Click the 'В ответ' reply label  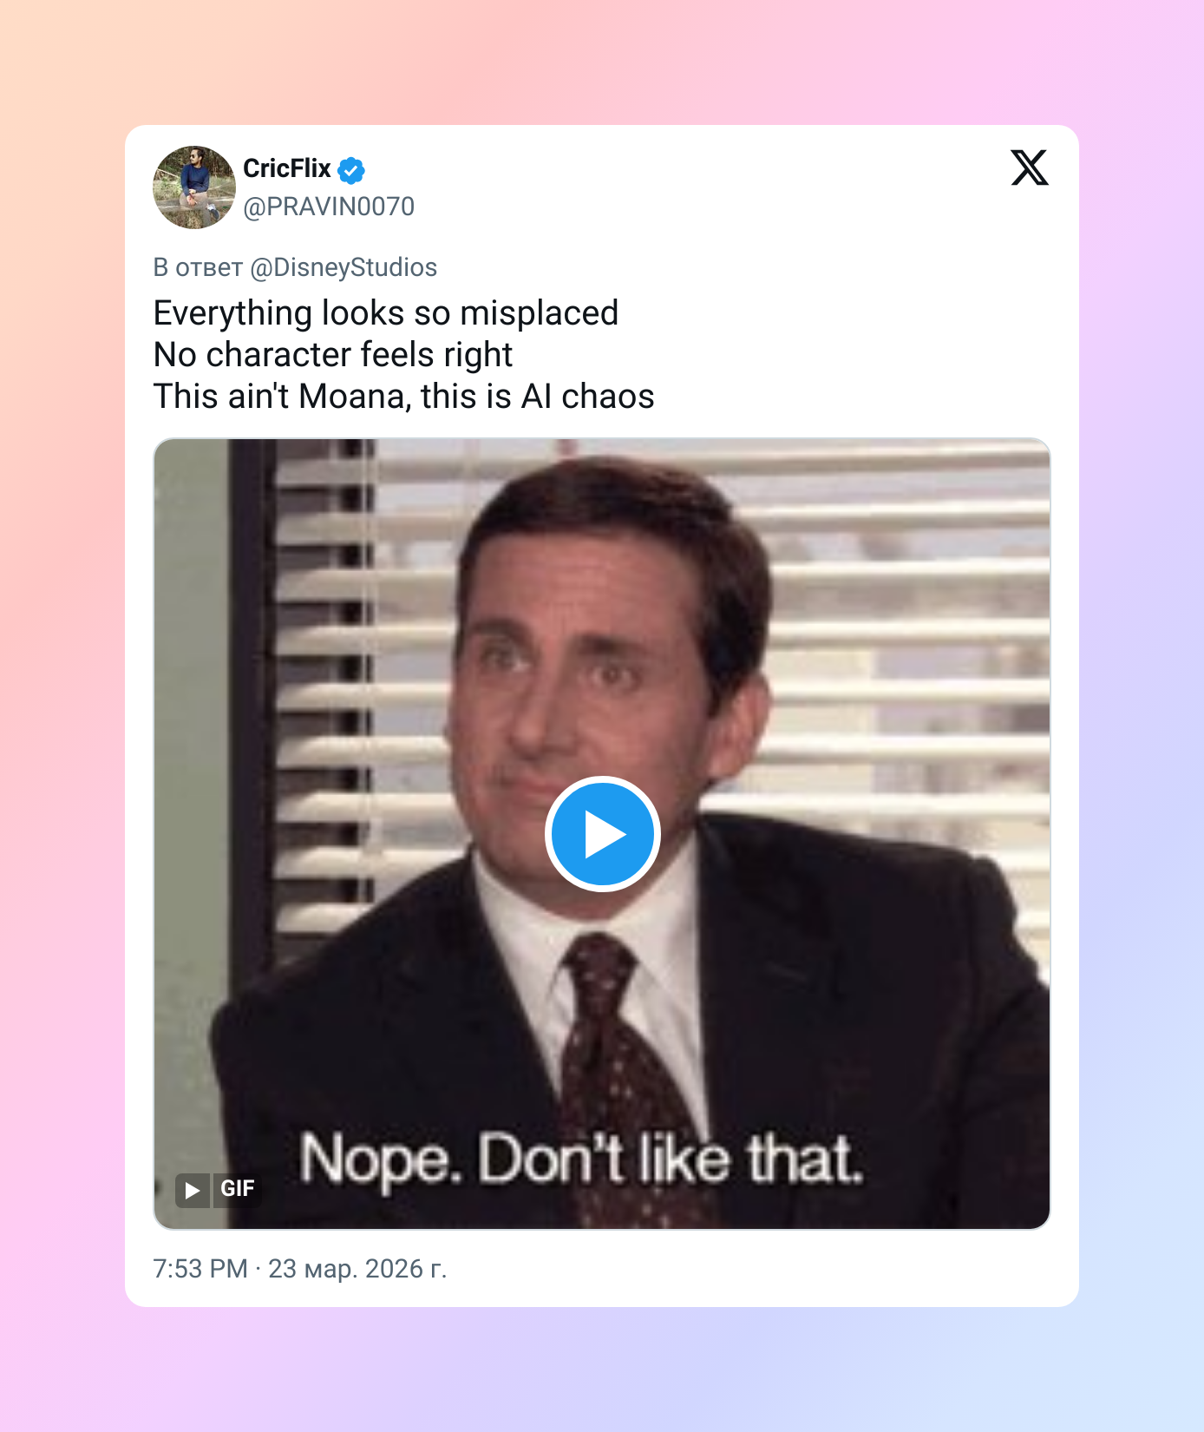tap(198, 267)
